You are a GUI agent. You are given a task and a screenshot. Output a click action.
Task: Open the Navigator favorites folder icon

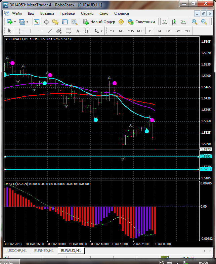[55, 22]
